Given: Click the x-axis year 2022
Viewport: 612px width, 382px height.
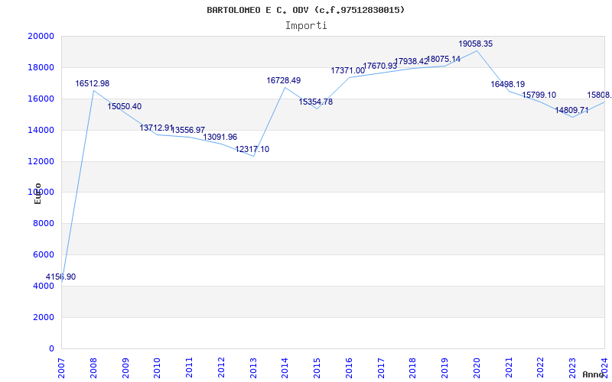Looking at the screenshot, I should click(540, 368).
